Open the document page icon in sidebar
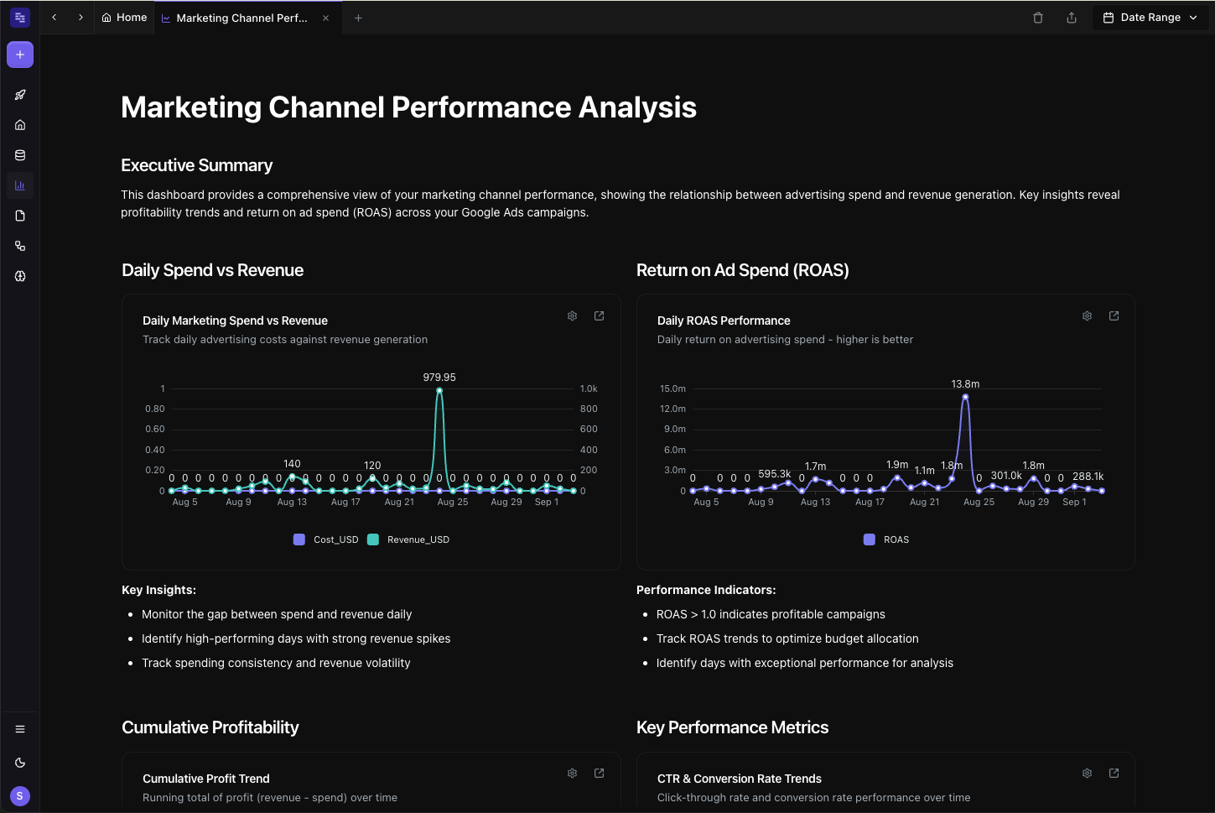The image size is (1215, 813). [x=20, y=216]
